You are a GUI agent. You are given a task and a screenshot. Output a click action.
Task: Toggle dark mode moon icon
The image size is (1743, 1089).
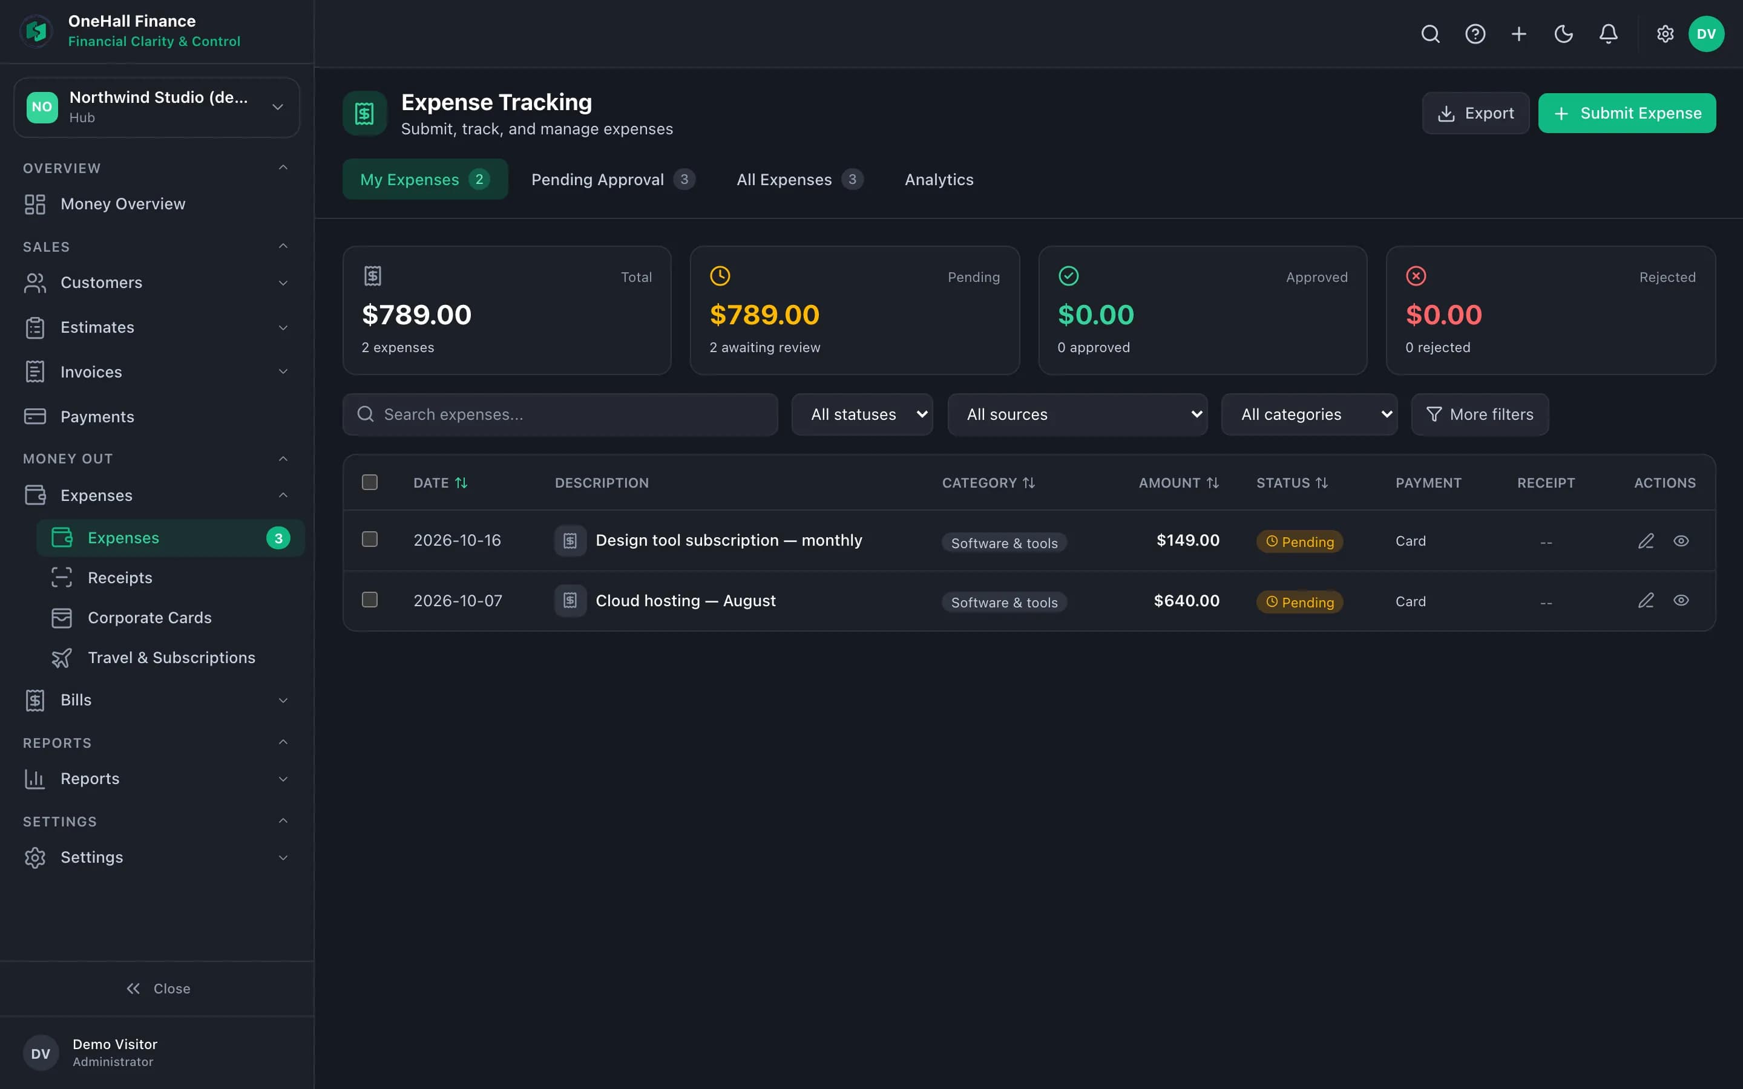(x=1564, y=34)
